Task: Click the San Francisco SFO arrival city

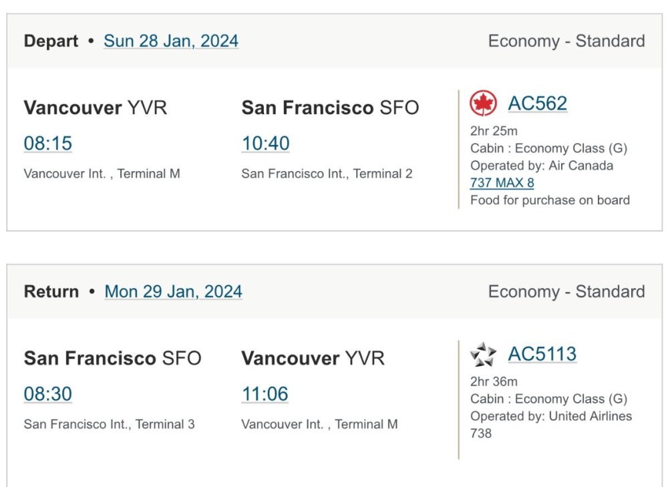Action: coord(330,108)
